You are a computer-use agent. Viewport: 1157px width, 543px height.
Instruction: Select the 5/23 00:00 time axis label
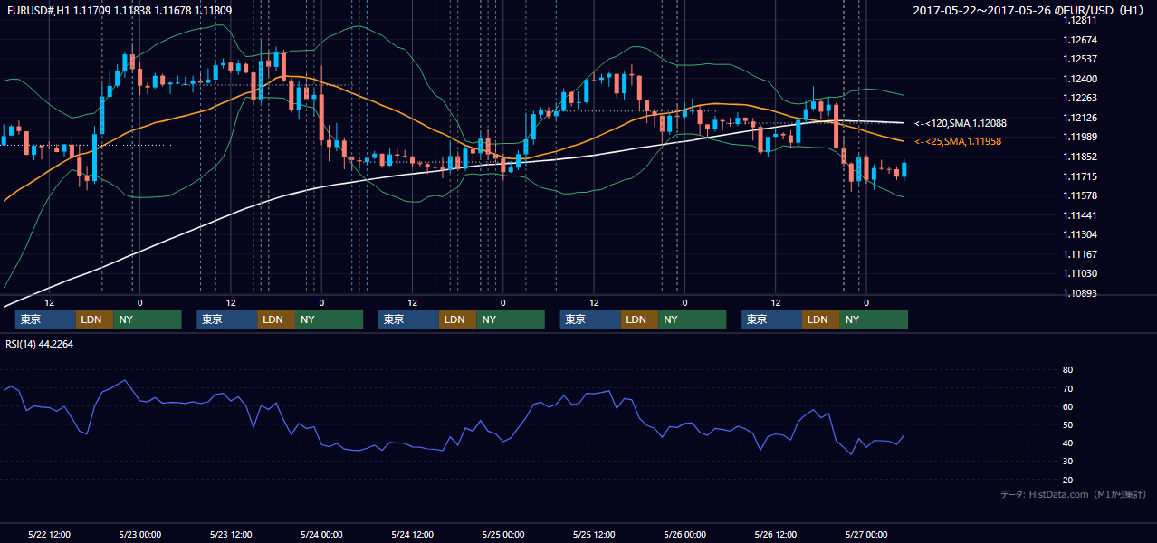(x=140, y=534)
